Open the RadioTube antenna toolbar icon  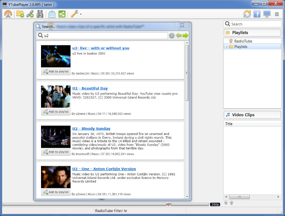coord(8,14)
